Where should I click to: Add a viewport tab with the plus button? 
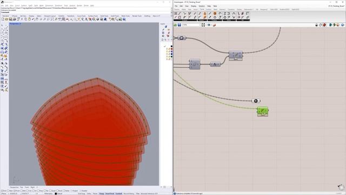(x=37, y=187)
